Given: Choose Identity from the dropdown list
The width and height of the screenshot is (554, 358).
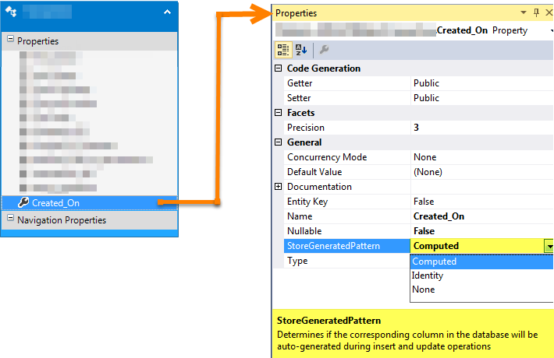Looking at the screenshot, I should (x=428, y=276).
